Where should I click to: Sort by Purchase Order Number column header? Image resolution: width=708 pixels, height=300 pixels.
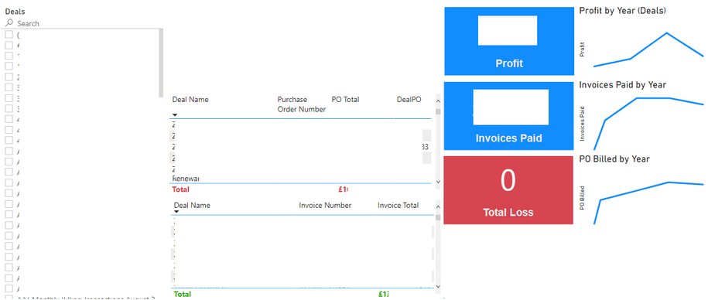301,104
